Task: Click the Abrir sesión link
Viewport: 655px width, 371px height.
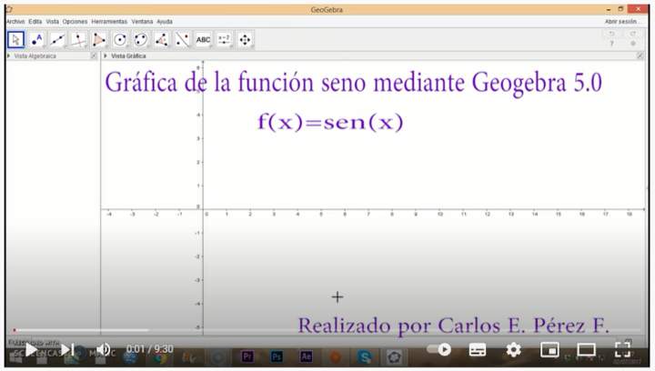Action: pyautogui.click(x=622, y=21)
